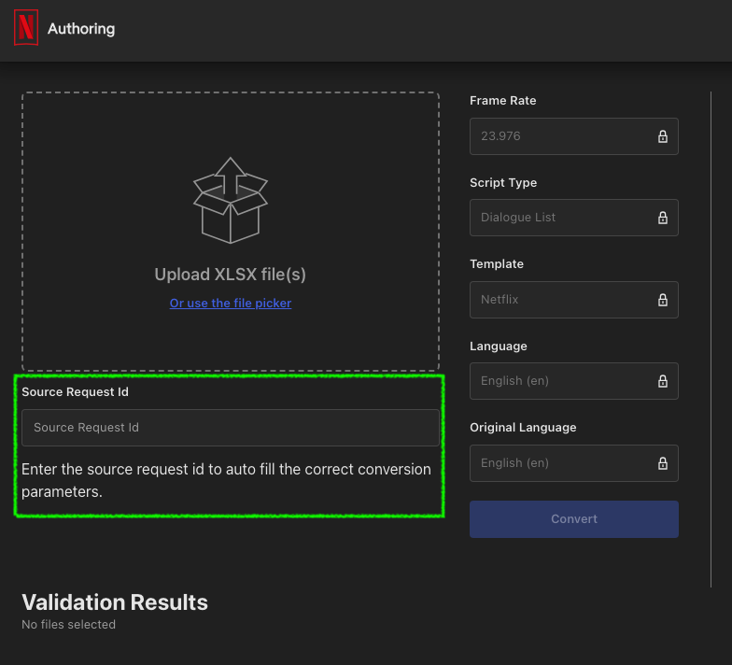732x665 pixels.
Task: Click the Source Request Id label
Action: point(75,392)
